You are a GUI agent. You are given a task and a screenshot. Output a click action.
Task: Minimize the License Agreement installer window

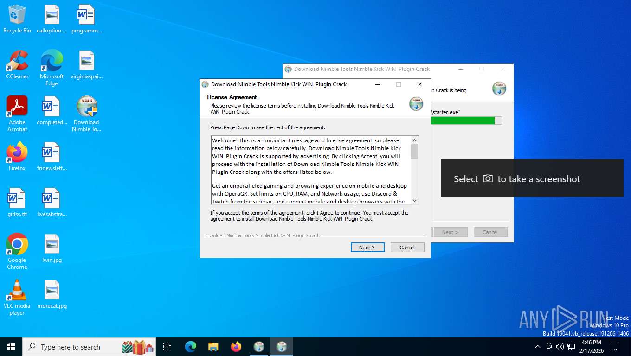(x=378, y=84)
